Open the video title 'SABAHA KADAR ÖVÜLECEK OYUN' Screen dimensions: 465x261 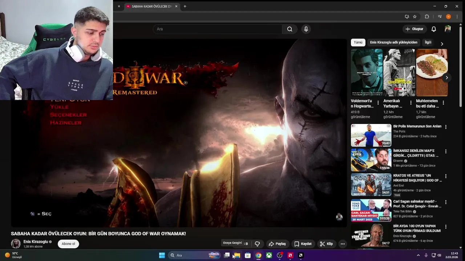pyautogui.click(x=98, y=234)
